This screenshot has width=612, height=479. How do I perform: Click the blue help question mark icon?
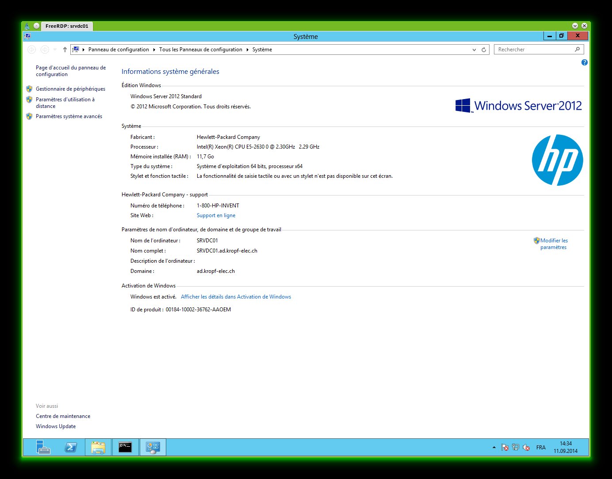point(584,63)
